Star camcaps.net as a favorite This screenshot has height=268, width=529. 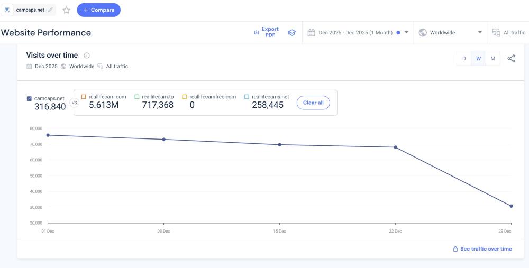(x=67, y=10)
